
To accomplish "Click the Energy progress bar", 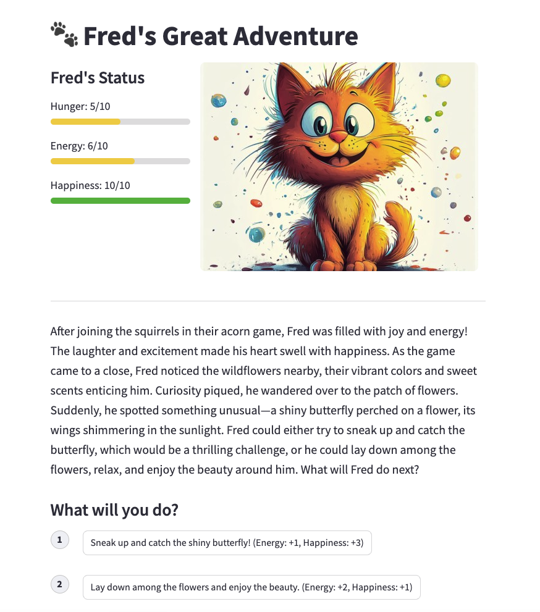I will (x=120, y=161).
